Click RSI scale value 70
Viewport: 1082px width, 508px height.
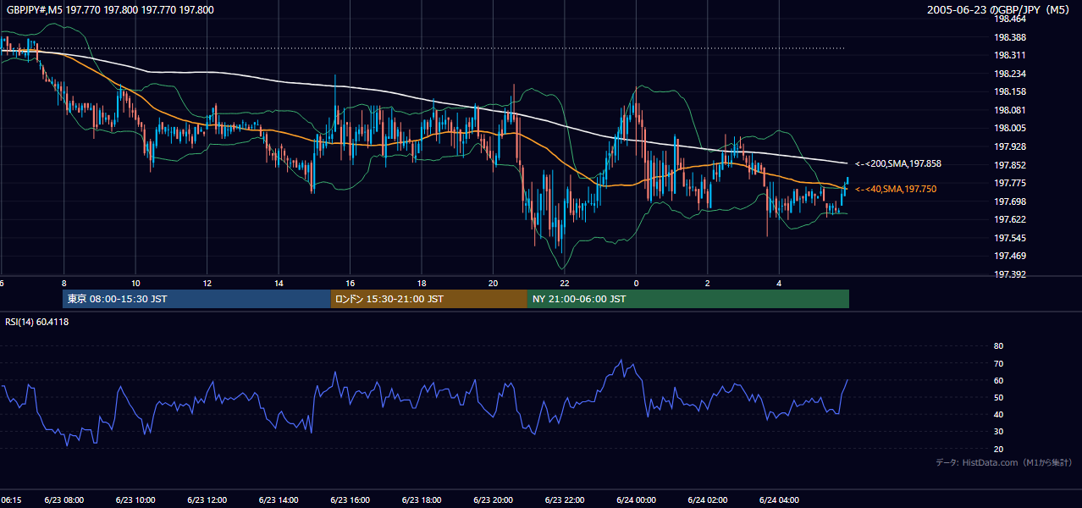[998, 363]
